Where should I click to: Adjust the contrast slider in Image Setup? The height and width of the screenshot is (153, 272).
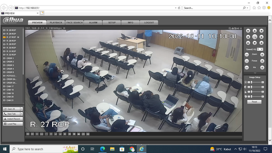pos(256,87)
